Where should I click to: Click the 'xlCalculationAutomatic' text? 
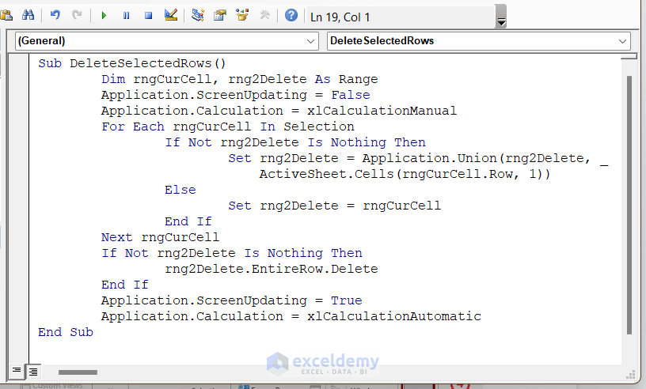tap(394, 316)
